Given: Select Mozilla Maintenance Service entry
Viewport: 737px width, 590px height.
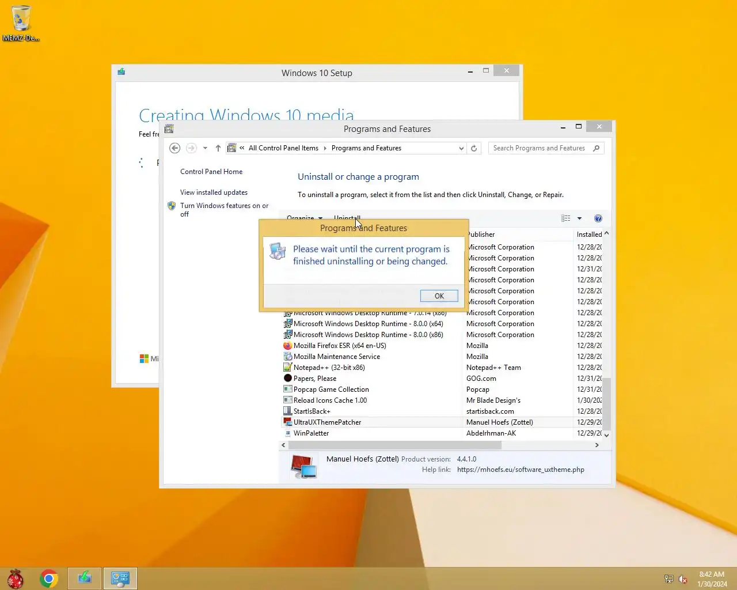Looking at the screenshot, I should tap(337, 357).
